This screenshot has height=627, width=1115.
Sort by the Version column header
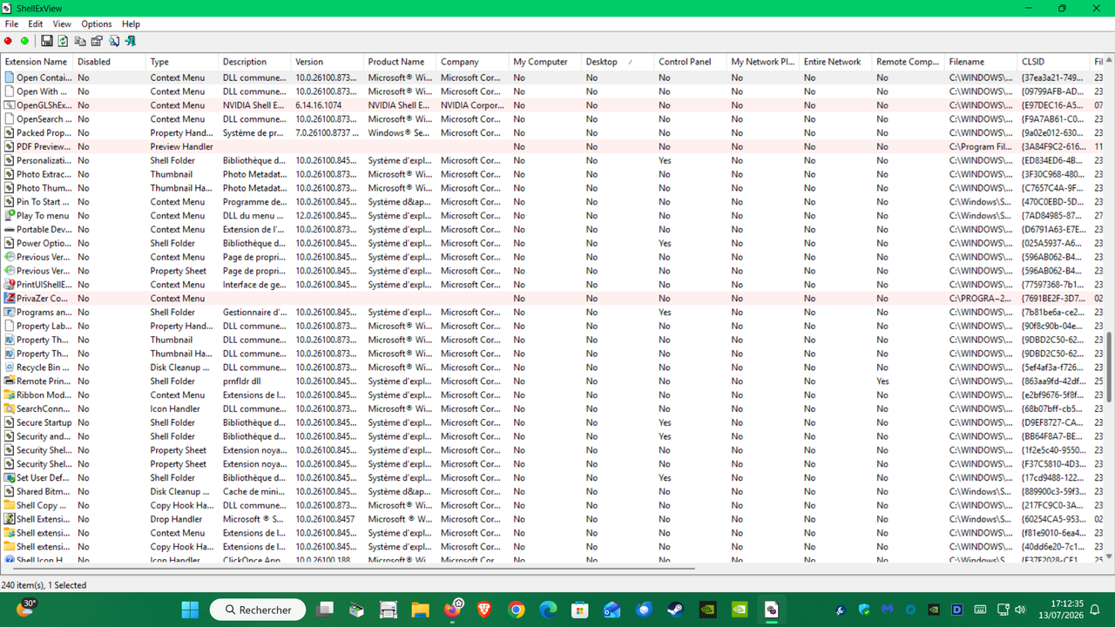click(328, 62)
